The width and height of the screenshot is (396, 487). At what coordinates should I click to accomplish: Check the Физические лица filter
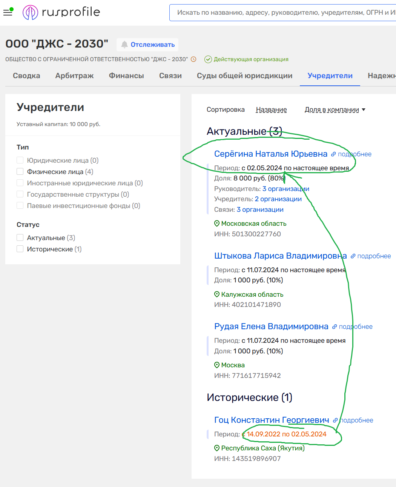pos(20,172)
